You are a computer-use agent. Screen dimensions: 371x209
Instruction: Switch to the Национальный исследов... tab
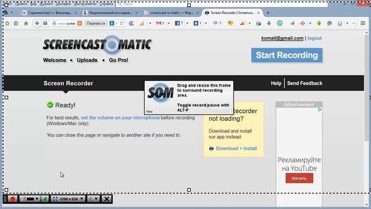[x=111, y=13]
